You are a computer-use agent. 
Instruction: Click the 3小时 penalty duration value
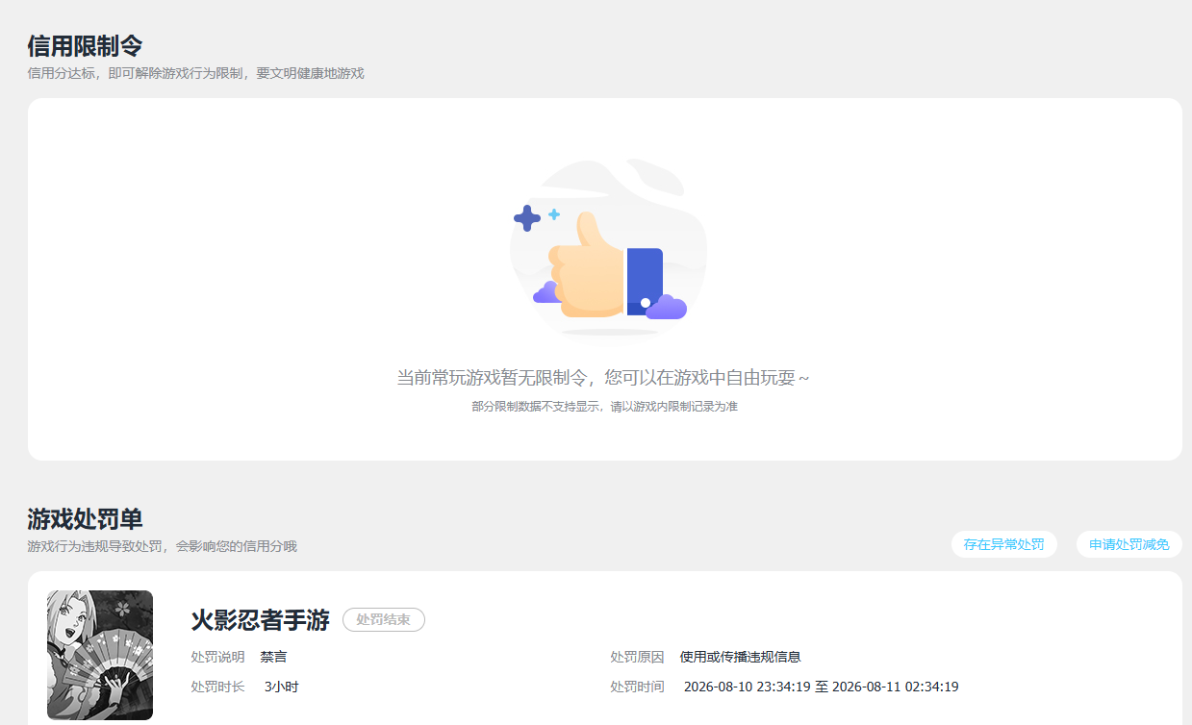pyautogui.click(x=282, y=687)
